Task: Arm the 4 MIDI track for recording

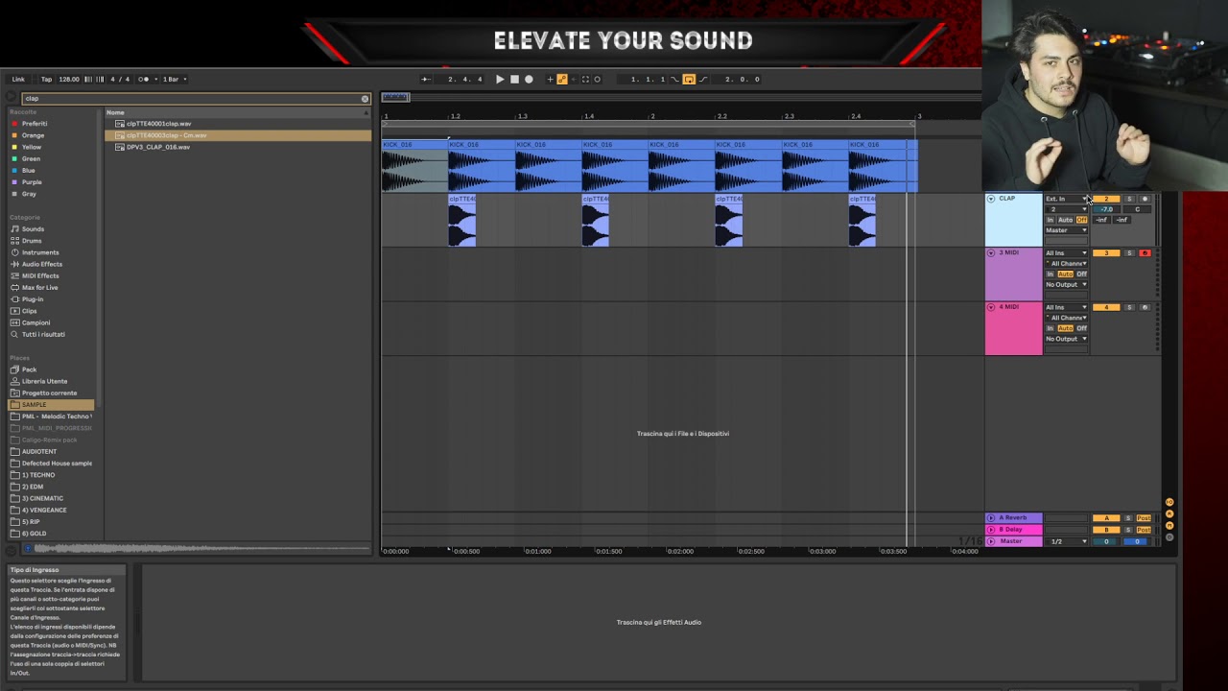Action: pyautogui.click(x=1145, y=307)
